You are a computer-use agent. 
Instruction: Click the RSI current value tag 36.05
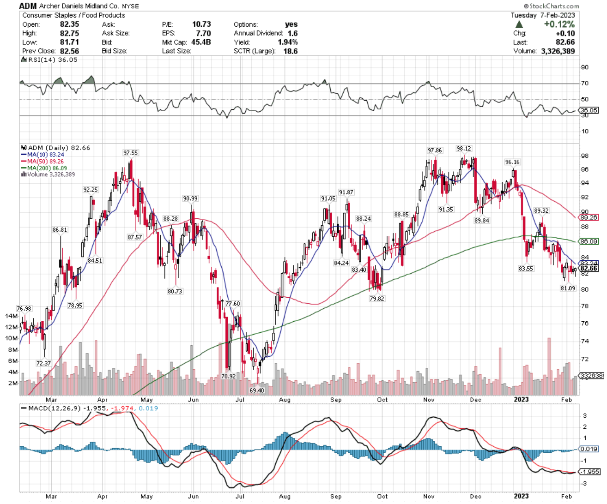(x=589, y=110)
